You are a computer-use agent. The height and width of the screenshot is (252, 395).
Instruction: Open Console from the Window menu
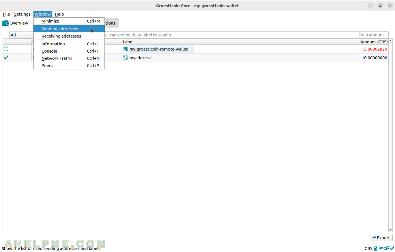click(x=69, y=51)
